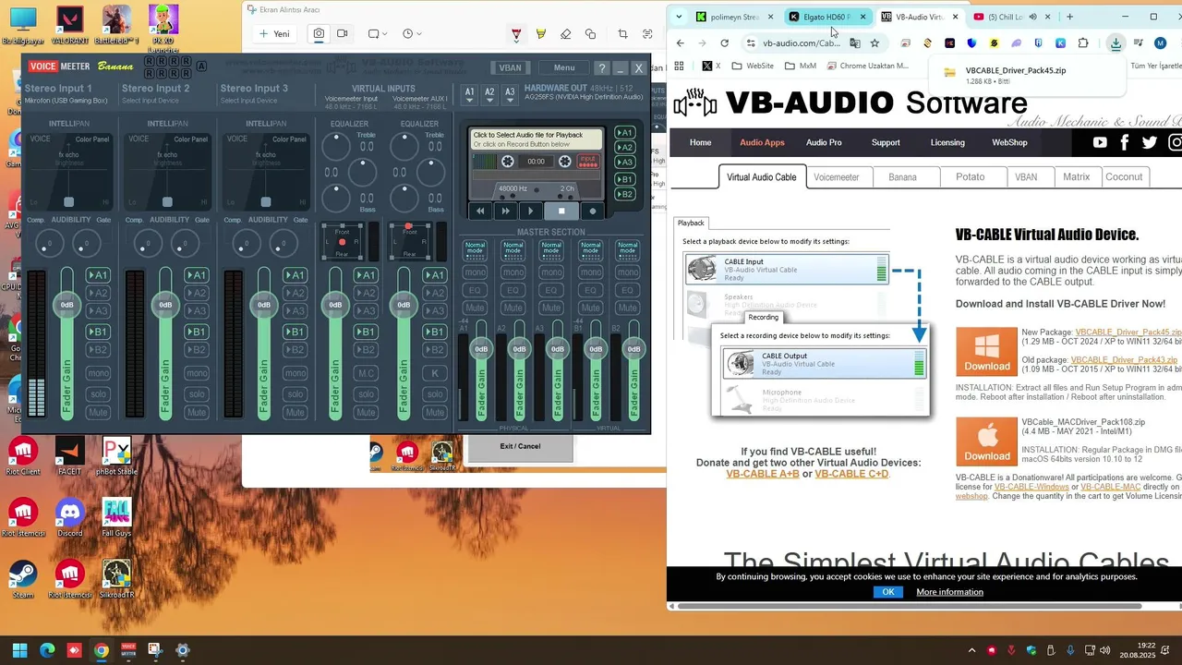1182x665 pixels.
Task: Toggle B1 bus on Stereo Input 1
Action: (98, 332)
